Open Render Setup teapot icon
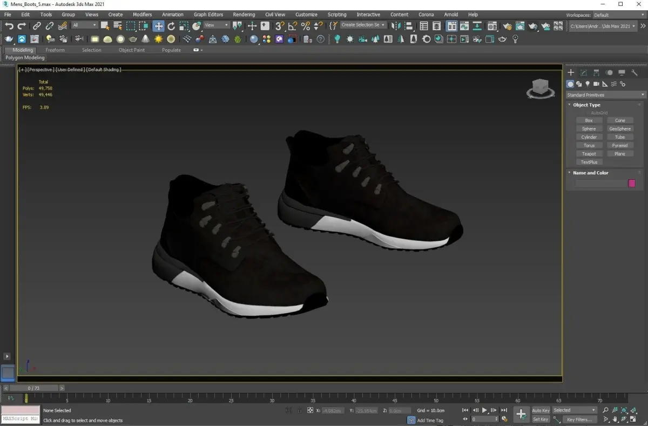 pos(507,26)
